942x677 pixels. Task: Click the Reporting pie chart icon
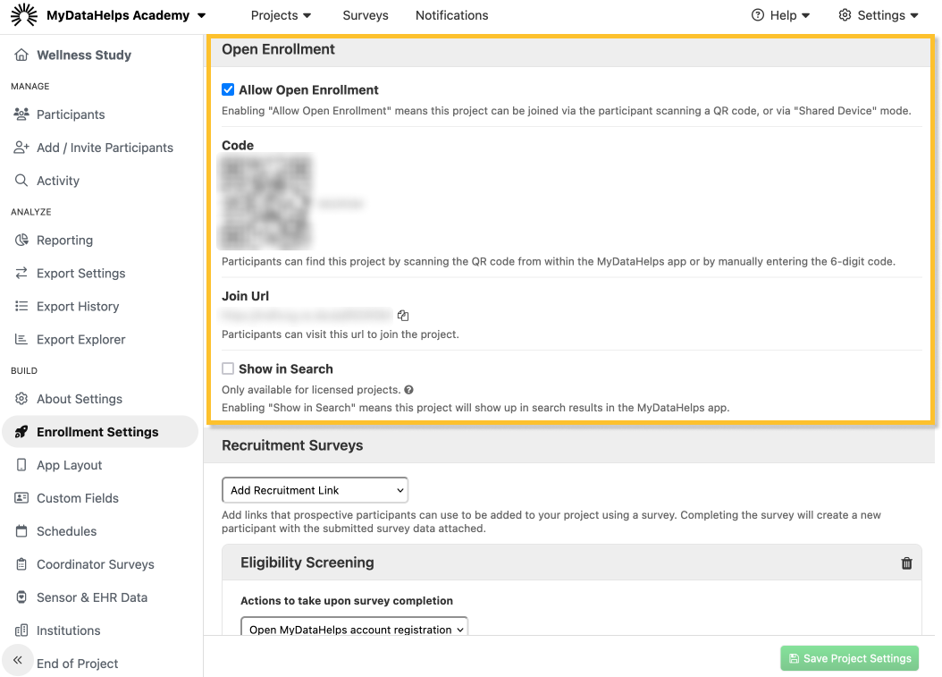tap(21, 241)
